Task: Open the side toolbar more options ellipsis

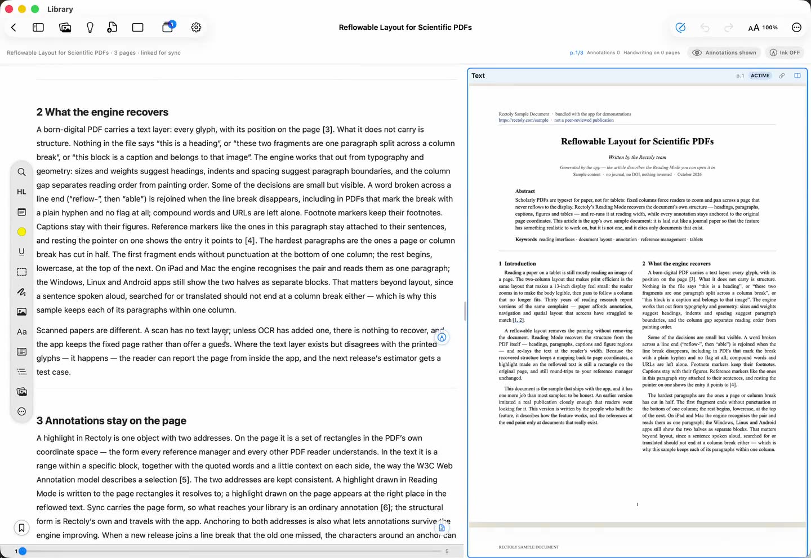Action: [21, 411]
